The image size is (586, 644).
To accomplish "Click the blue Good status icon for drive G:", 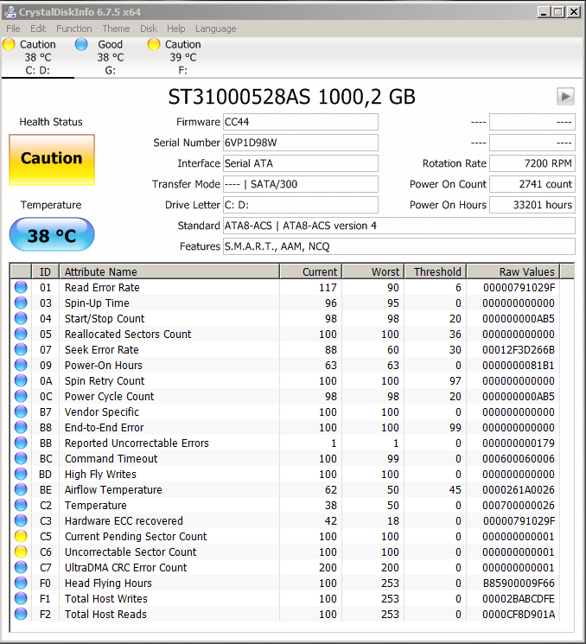I will 81,44.
